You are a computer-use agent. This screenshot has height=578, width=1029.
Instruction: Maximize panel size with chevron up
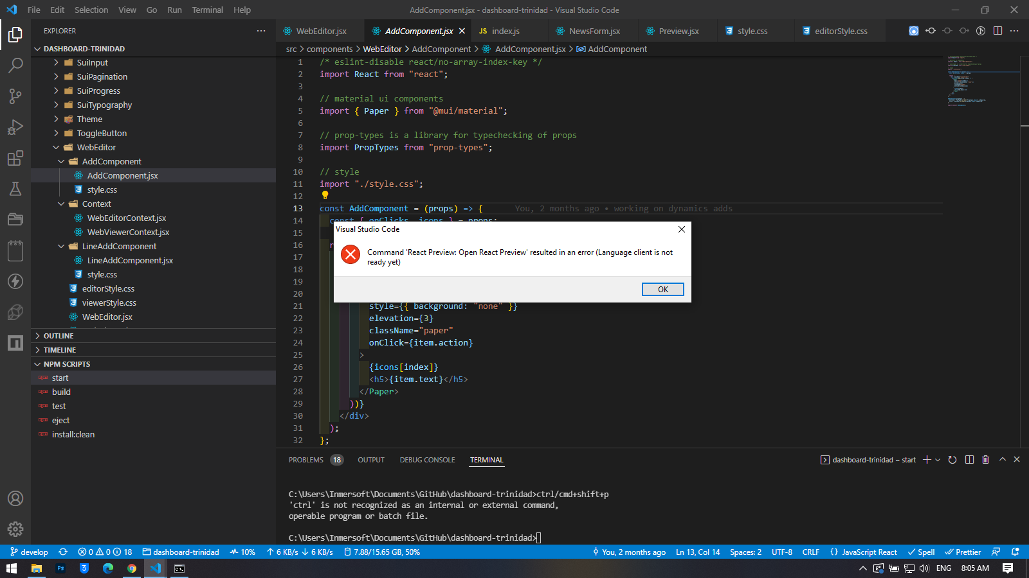point(1002,459)
